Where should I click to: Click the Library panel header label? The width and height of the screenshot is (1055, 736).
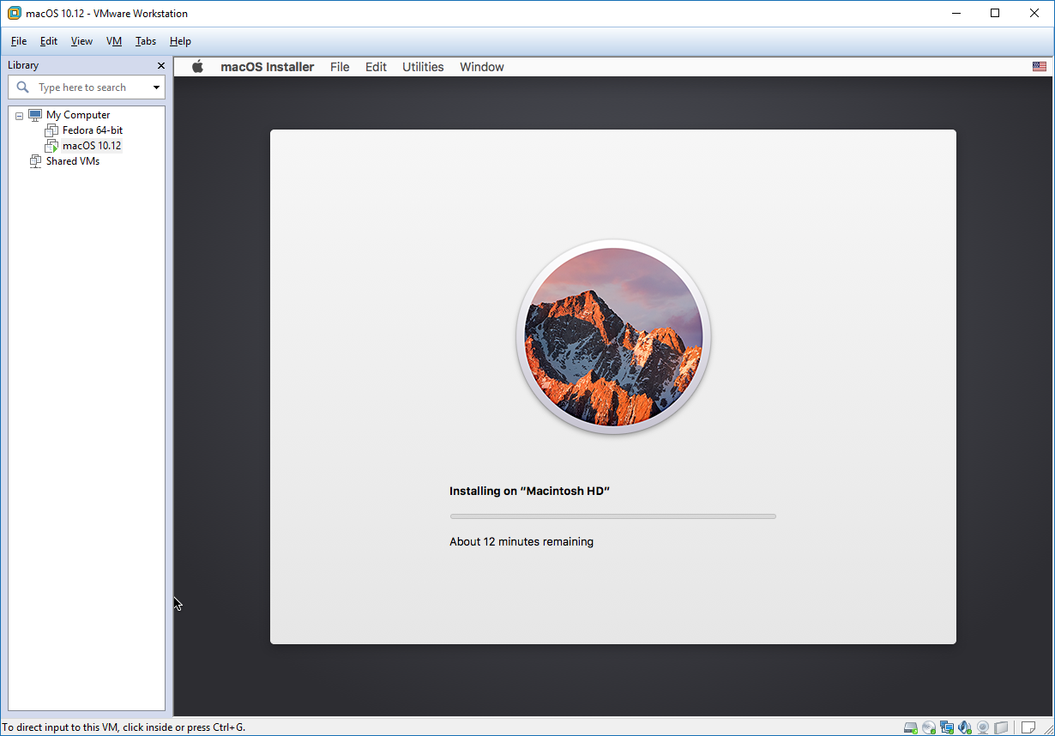(x=23, y=65)
